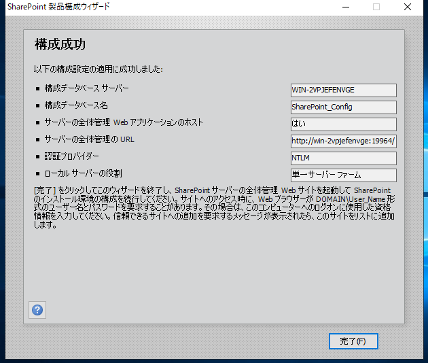
Task: Click the instruction paragraph starting with [完了]
Action: pos(214,207)
